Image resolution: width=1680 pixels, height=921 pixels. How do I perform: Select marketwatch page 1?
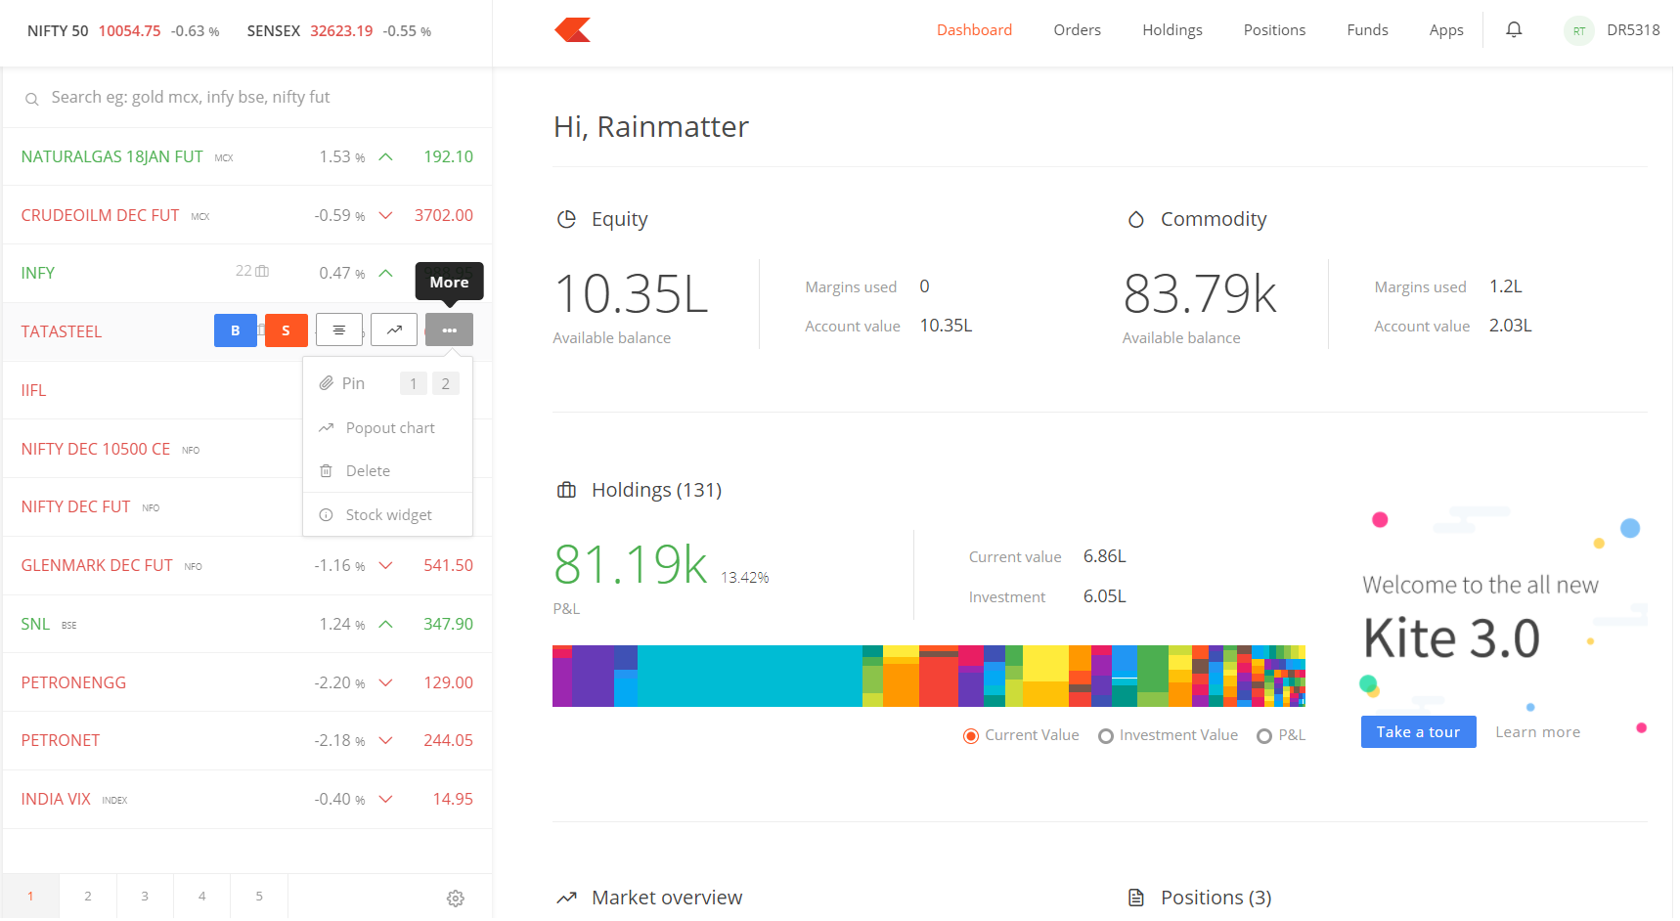[31, 899]
